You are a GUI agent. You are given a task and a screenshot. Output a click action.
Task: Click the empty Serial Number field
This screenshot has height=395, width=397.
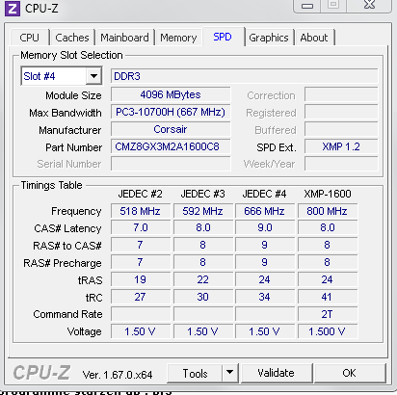171,164
